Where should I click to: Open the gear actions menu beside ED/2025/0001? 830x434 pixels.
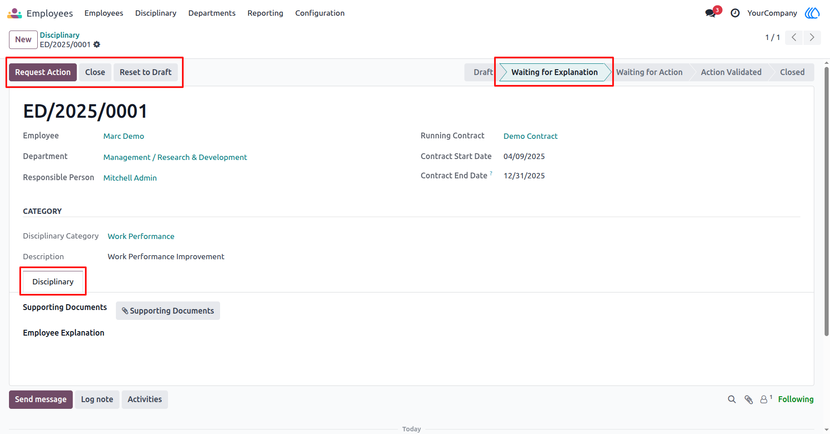(97, 44)
